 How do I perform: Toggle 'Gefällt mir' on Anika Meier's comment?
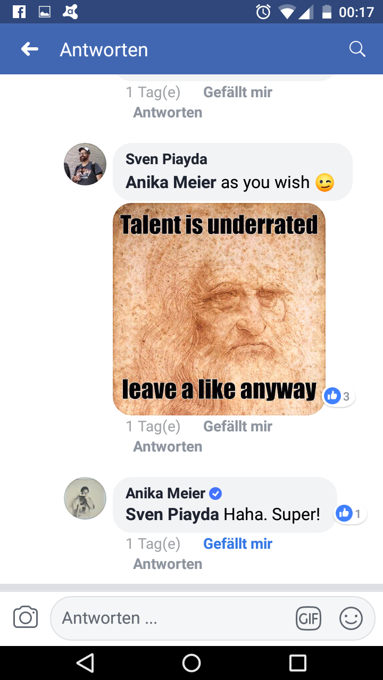238,544
